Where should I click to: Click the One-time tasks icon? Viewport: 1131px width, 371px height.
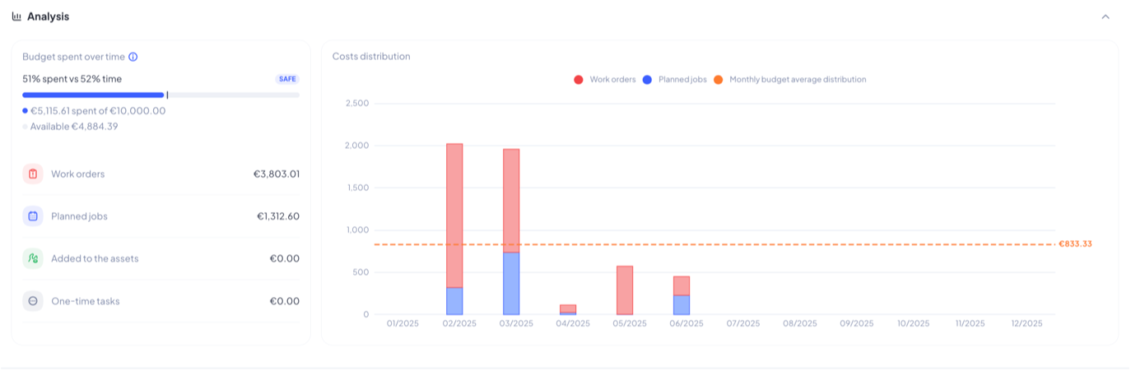coord(33,301)
